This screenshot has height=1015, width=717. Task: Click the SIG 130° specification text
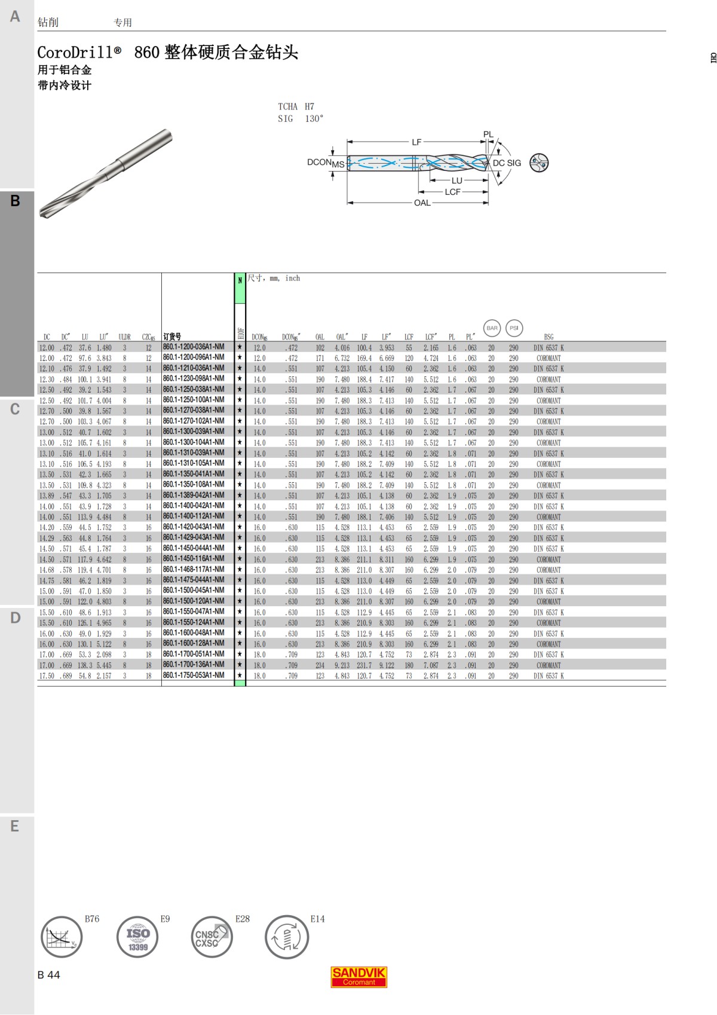pyautogui.click(x=301, y=119)
